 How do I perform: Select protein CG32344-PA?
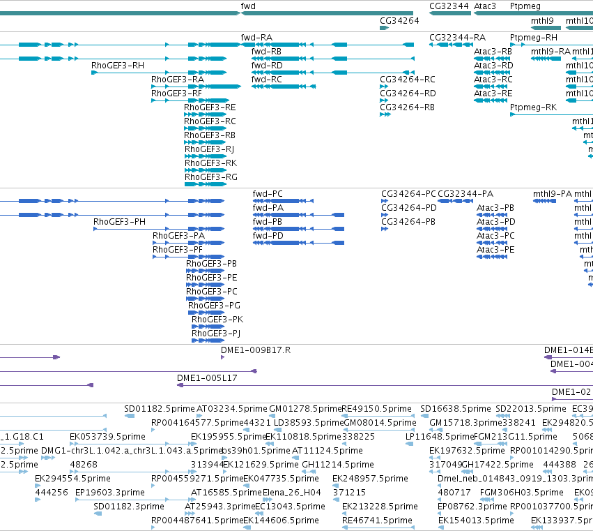(x=455, y=201)
